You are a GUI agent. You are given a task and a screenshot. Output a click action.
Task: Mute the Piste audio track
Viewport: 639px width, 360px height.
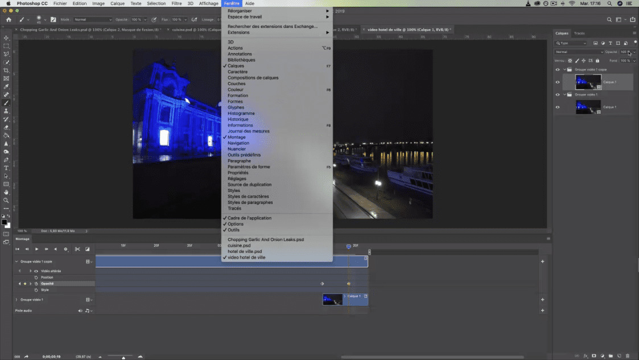(x=80, y=310)
